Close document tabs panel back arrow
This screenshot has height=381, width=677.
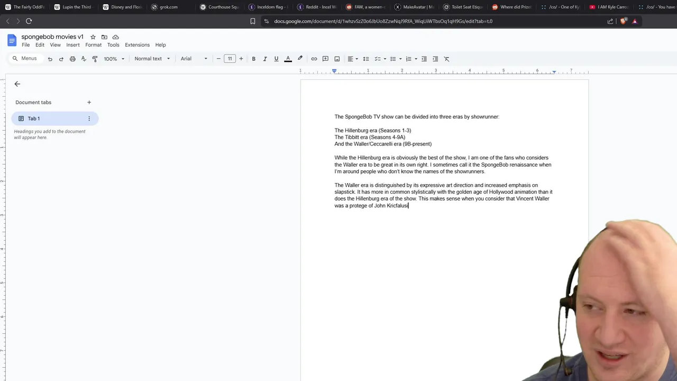click(17, 84)
